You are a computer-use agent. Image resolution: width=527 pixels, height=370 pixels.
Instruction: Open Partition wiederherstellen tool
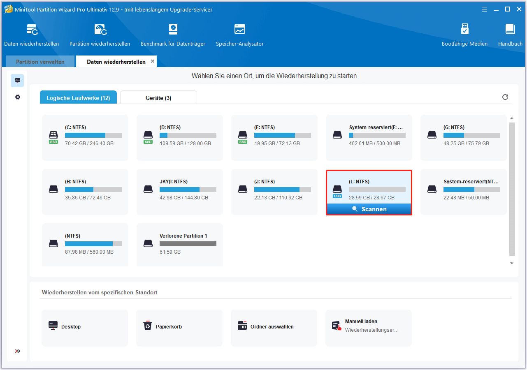100,29
